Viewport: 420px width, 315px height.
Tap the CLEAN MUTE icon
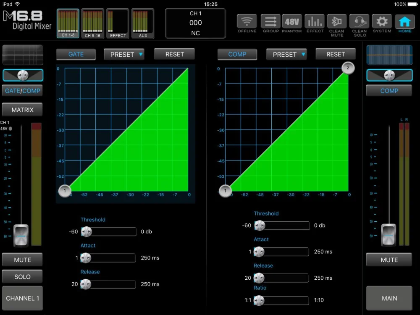[337, 21]
